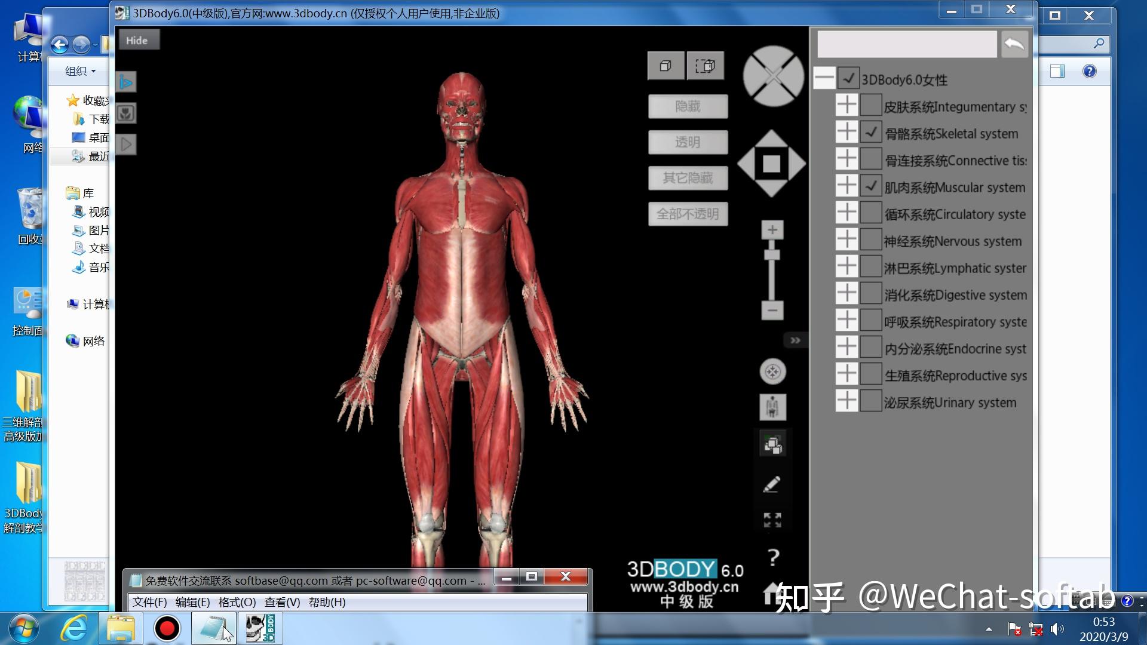1147x645 pixels.
Task: Expand the Reproductive system node
Action: (847, 374)
